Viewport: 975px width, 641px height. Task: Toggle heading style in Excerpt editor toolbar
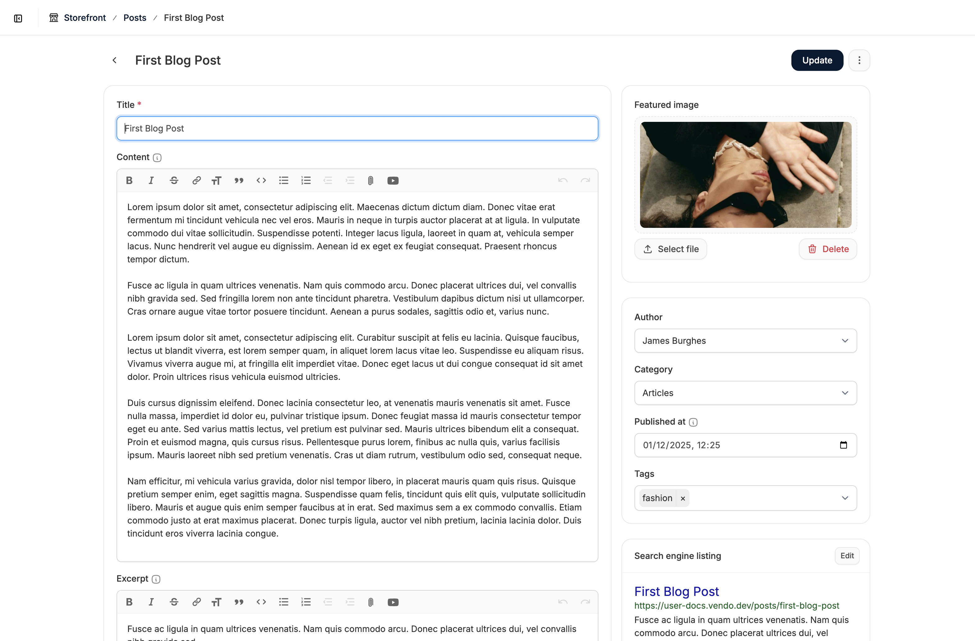(x=216, y=602)
